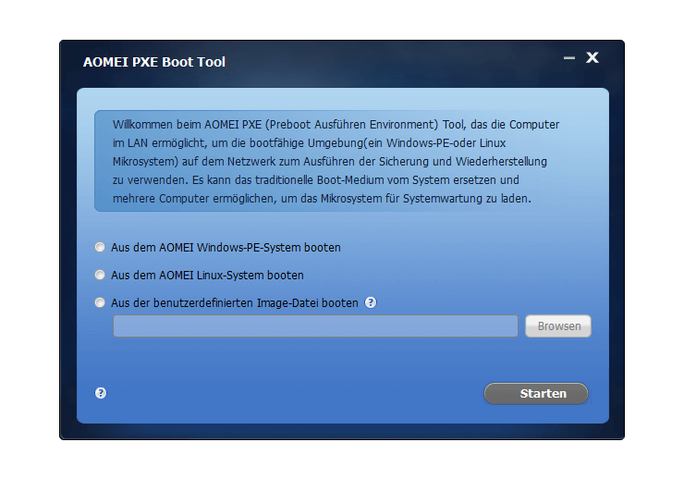Open help icon next to Image-Datei booten
Screen dimensions: 684x479
371,302
